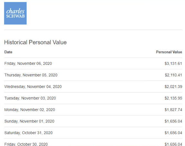Select the Historical Personal Value heading
The height and width of the screenshot is (146, 185).
tap(35, 42)
